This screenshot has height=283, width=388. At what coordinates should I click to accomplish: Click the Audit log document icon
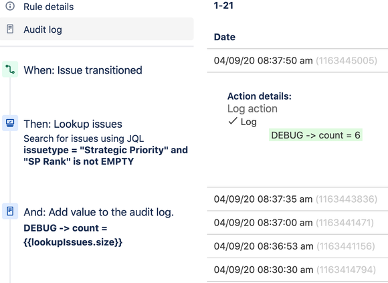point(10,29)
